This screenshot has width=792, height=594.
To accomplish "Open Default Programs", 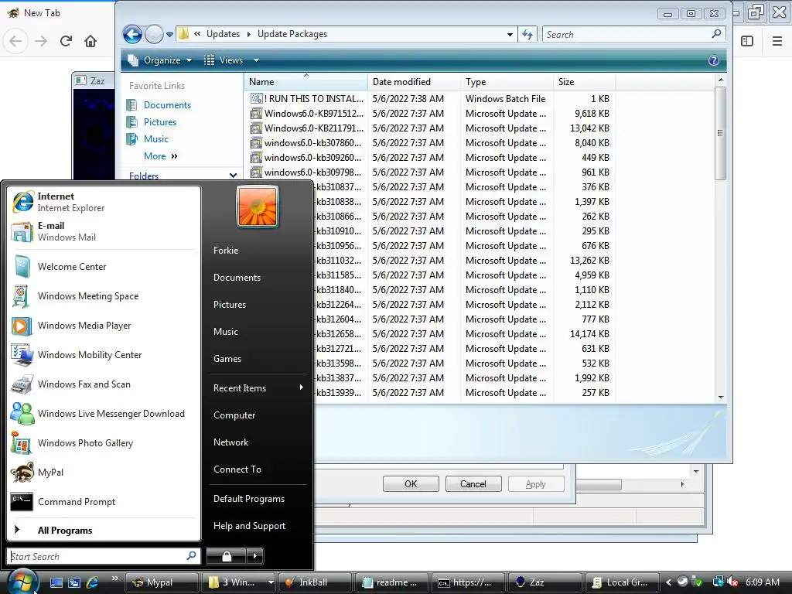I will [x=258, y=499].
